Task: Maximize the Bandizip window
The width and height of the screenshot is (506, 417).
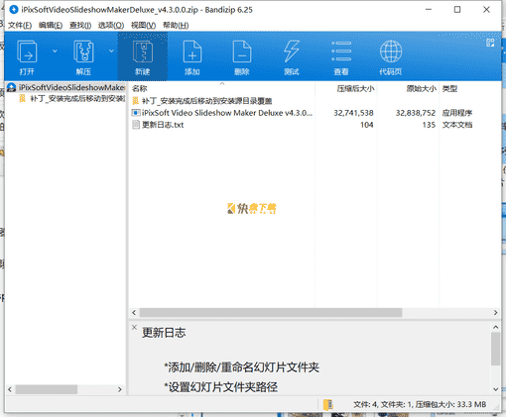Action: click(x=457, y=10)
